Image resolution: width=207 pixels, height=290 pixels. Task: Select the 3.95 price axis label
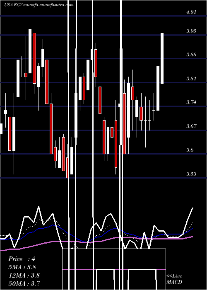pyautogui.click(x=191, y=31)
